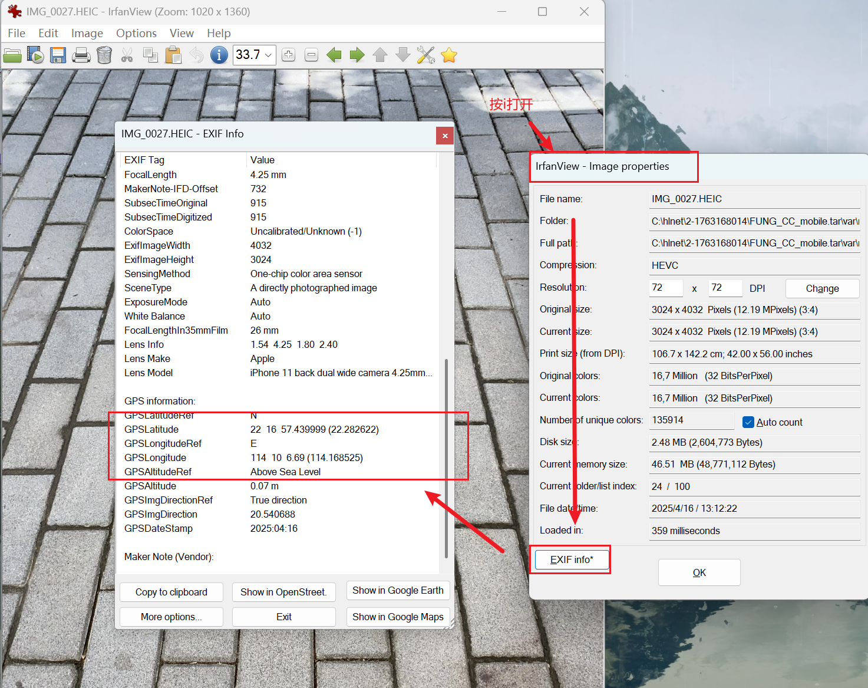Click the Save floppy disk icon
Viewport: 868px width, 688px height.
click(x=58, y=55)
